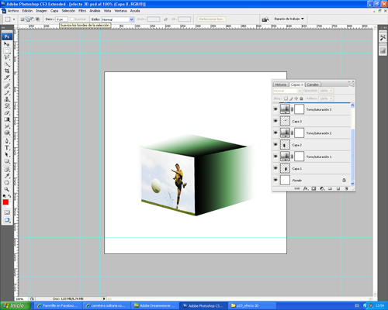Select the Brush tool
388x310 pixels.
tap(7, 93)
